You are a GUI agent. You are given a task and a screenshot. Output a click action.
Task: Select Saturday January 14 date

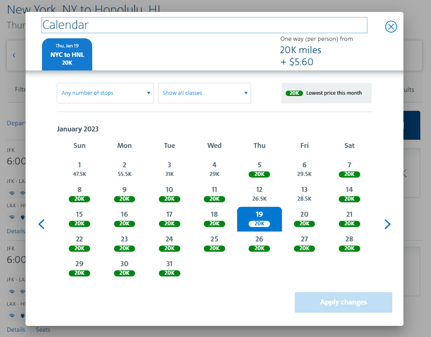click(349, 194)
